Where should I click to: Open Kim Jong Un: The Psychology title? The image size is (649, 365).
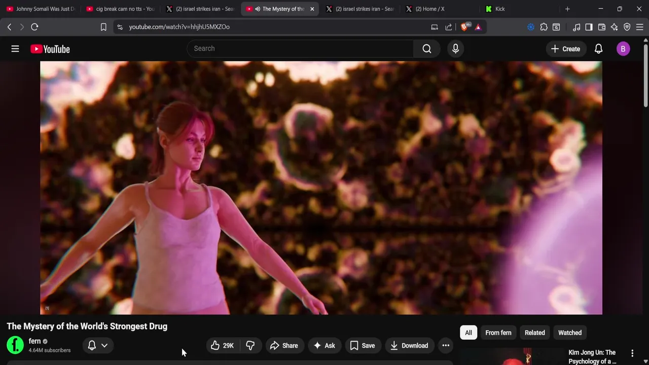pyautogui.click(x=592, y=356)
